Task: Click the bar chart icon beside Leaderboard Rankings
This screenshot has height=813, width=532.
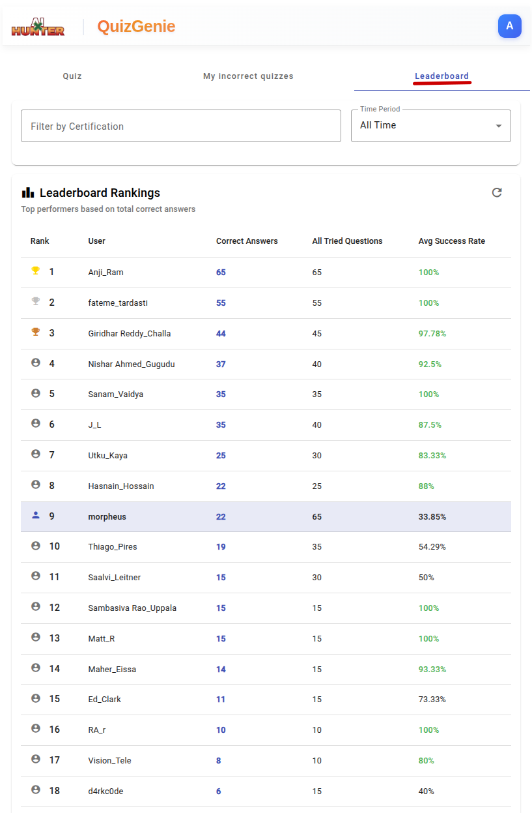Action: tap(28, 193)
